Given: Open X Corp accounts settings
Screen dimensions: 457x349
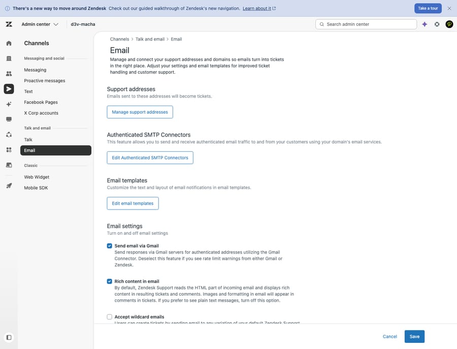Looking at the screenshot, I should pyautogui.click(x=41, y=113).
